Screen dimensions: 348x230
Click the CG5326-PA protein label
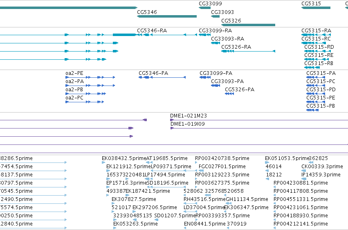pyautogui.click(x=240, y=90)
